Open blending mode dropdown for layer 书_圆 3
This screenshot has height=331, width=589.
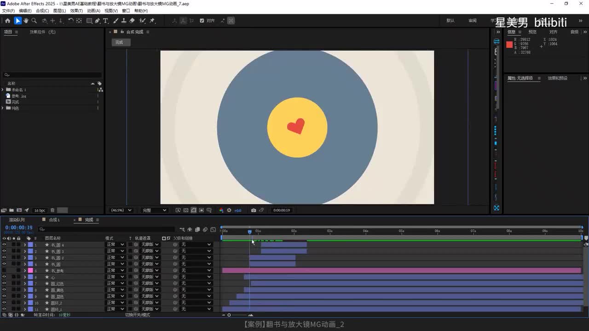115,251
